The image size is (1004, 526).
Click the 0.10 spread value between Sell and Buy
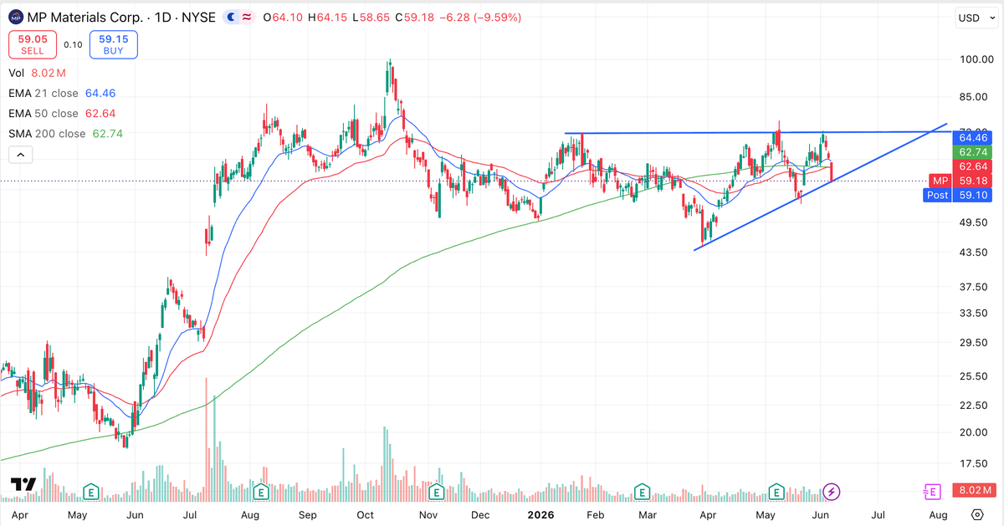pyautogui.click(x=73, y=45)
